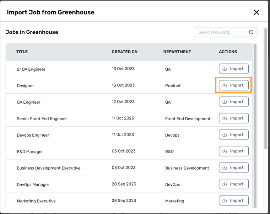Close the Import Job from Greenhouse dialog
The image size is (270, 214).
click(x=256, y=12)
